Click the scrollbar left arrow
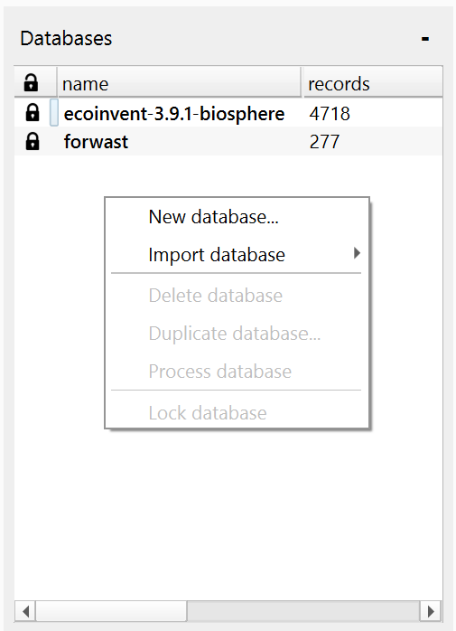 25,612
